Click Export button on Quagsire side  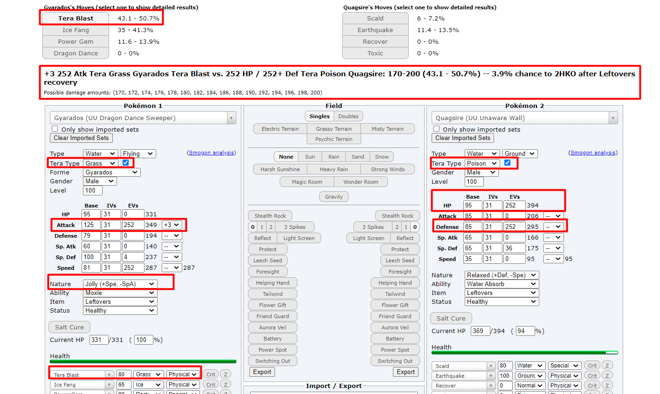tap(406, 372)
